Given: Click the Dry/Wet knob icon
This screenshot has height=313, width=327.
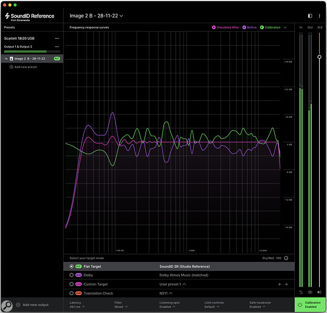Looking at the screenshot, I should pos(286,258).
